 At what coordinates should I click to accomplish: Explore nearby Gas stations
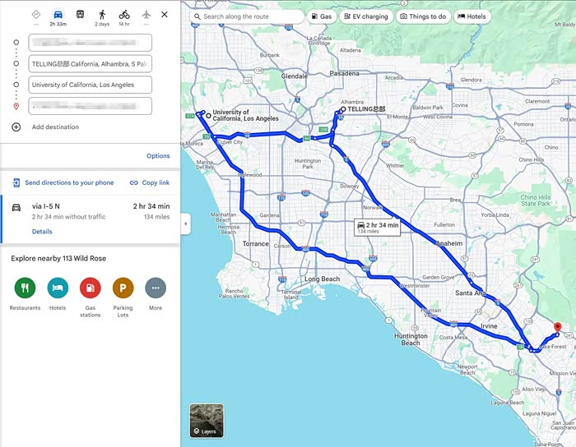(91, 288)
